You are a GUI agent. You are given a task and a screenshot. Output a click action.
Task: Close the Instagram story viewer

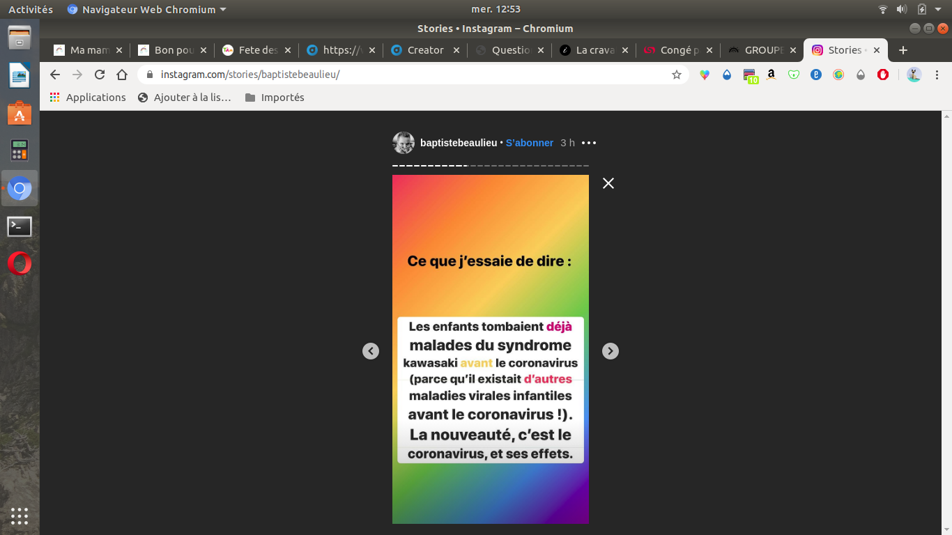[x=608, y=183]
